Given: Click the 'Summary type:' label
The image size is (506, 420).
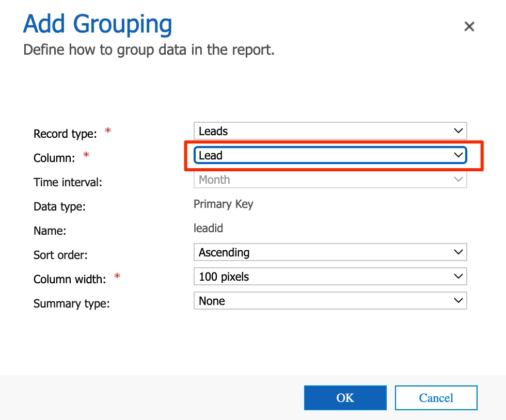Looking at the screenshot, I should coord(72,303).
